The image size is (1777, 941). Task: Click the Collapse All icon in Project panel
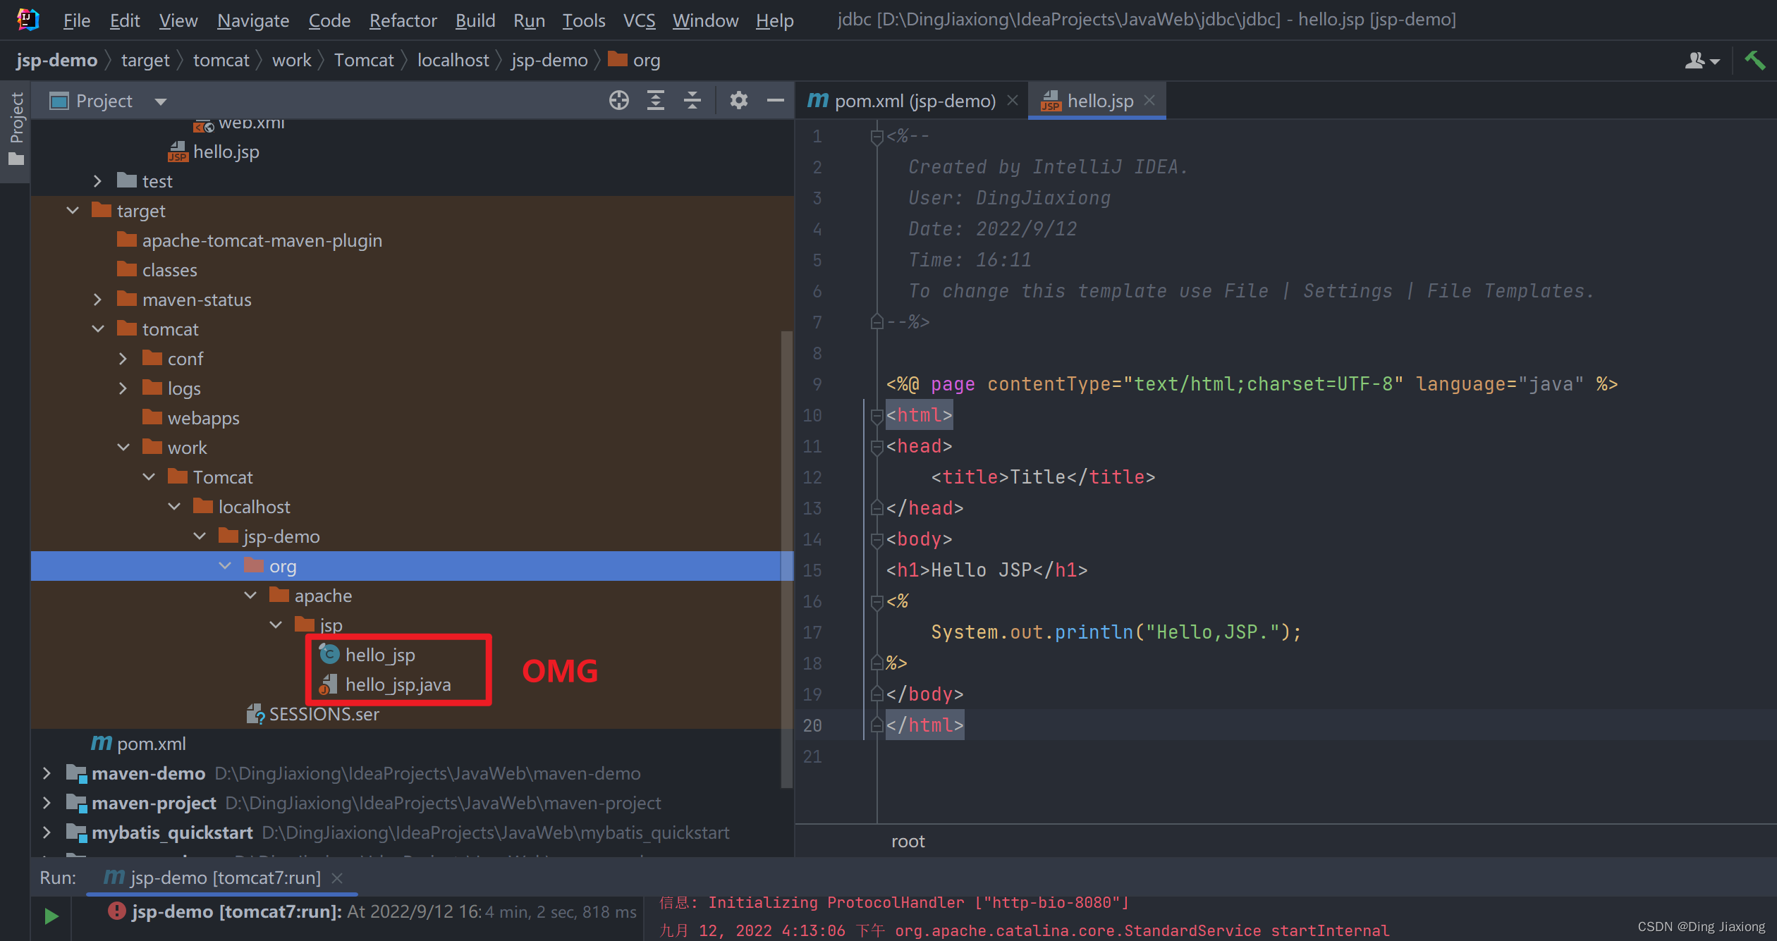[692, 100]
